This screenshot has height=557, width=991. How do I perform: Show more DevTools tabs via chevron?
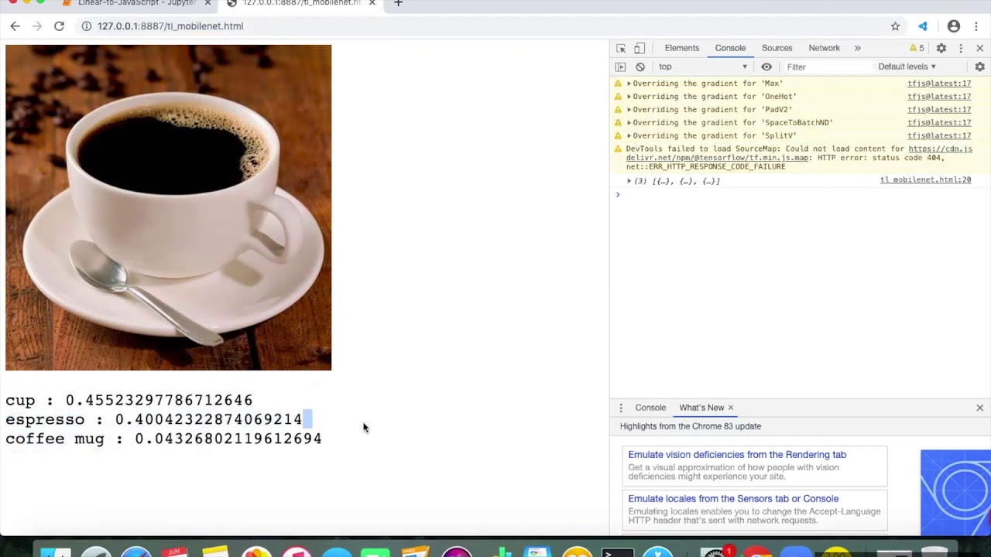(x=857, y=48)
